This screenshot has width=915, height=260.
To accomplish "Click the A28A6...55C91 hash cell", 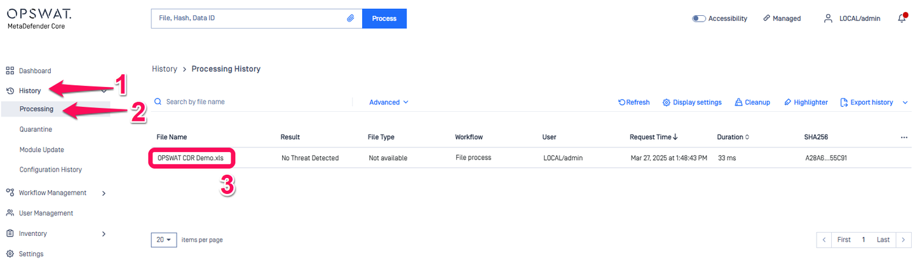I will point(826,158).
